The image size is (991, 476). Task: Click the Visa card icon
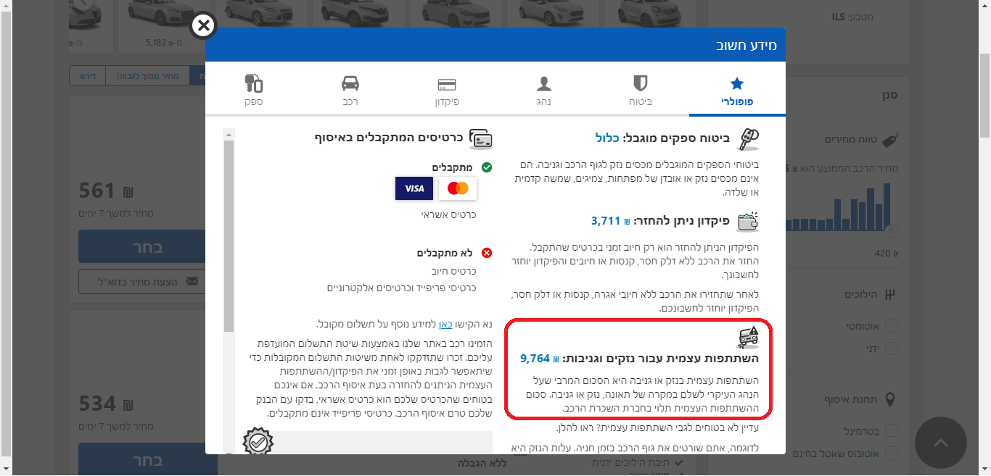(414, 188)
